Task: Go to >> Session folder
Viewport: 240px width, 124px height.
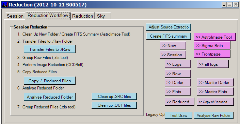Action: coord(173,55)
